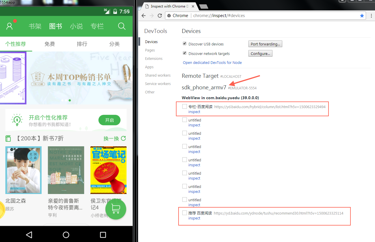Viewport: 375px width, 242px height.
Task: Toggle Discover USB devices checkbox
Action: tap(185, 44)
